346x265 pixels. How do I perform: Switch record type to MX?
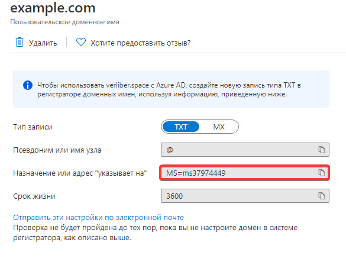tap(219, 127)
